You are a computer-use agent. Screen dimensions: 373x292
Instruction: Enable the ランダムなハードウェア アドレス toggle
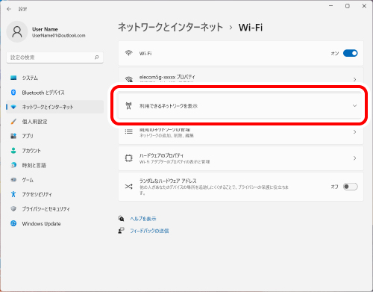pyautogui.click(x=350, y=187)
